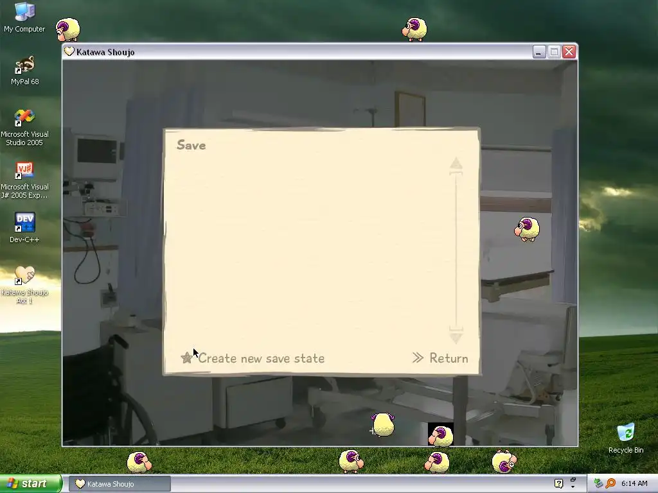Click the heart icon in Katawa Shoujo title bar
The width and height of the screenshot is (658, 493).
69,51
